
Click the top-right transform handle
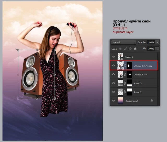click(55, 50)
